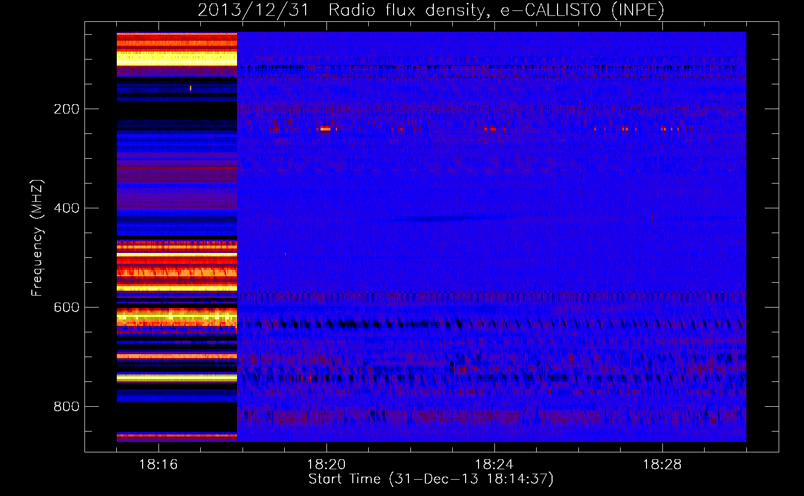
Task: Click the "Frequency (MHZ)" axis label
Action: coord(37,238)
